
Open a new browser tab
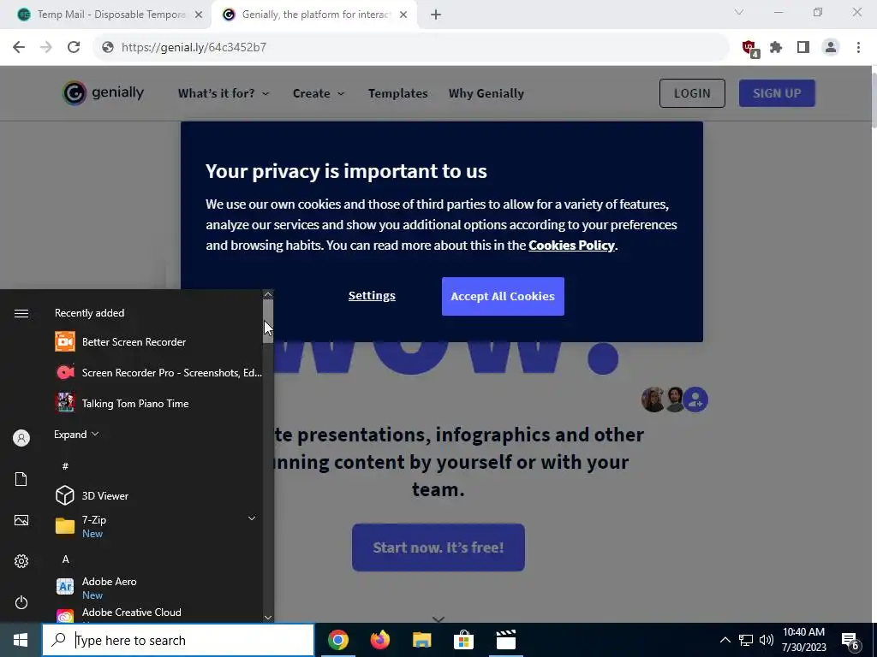[x=436, y=15]
